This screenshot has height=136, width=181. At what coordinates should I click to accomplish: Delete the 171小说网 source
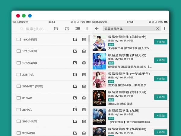coord(84,51)
